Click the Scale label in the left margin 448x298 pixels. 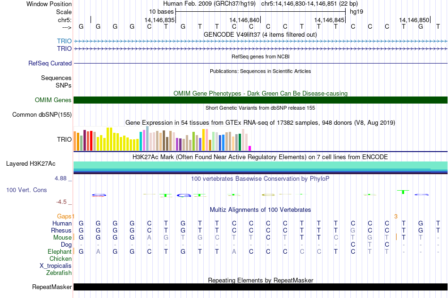click(x=64, y=12)
